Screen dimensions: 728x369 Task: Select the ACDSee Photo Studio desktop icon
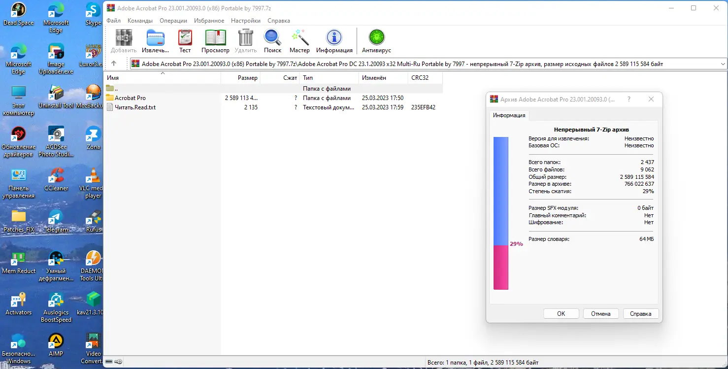click(x=56, y=142)
